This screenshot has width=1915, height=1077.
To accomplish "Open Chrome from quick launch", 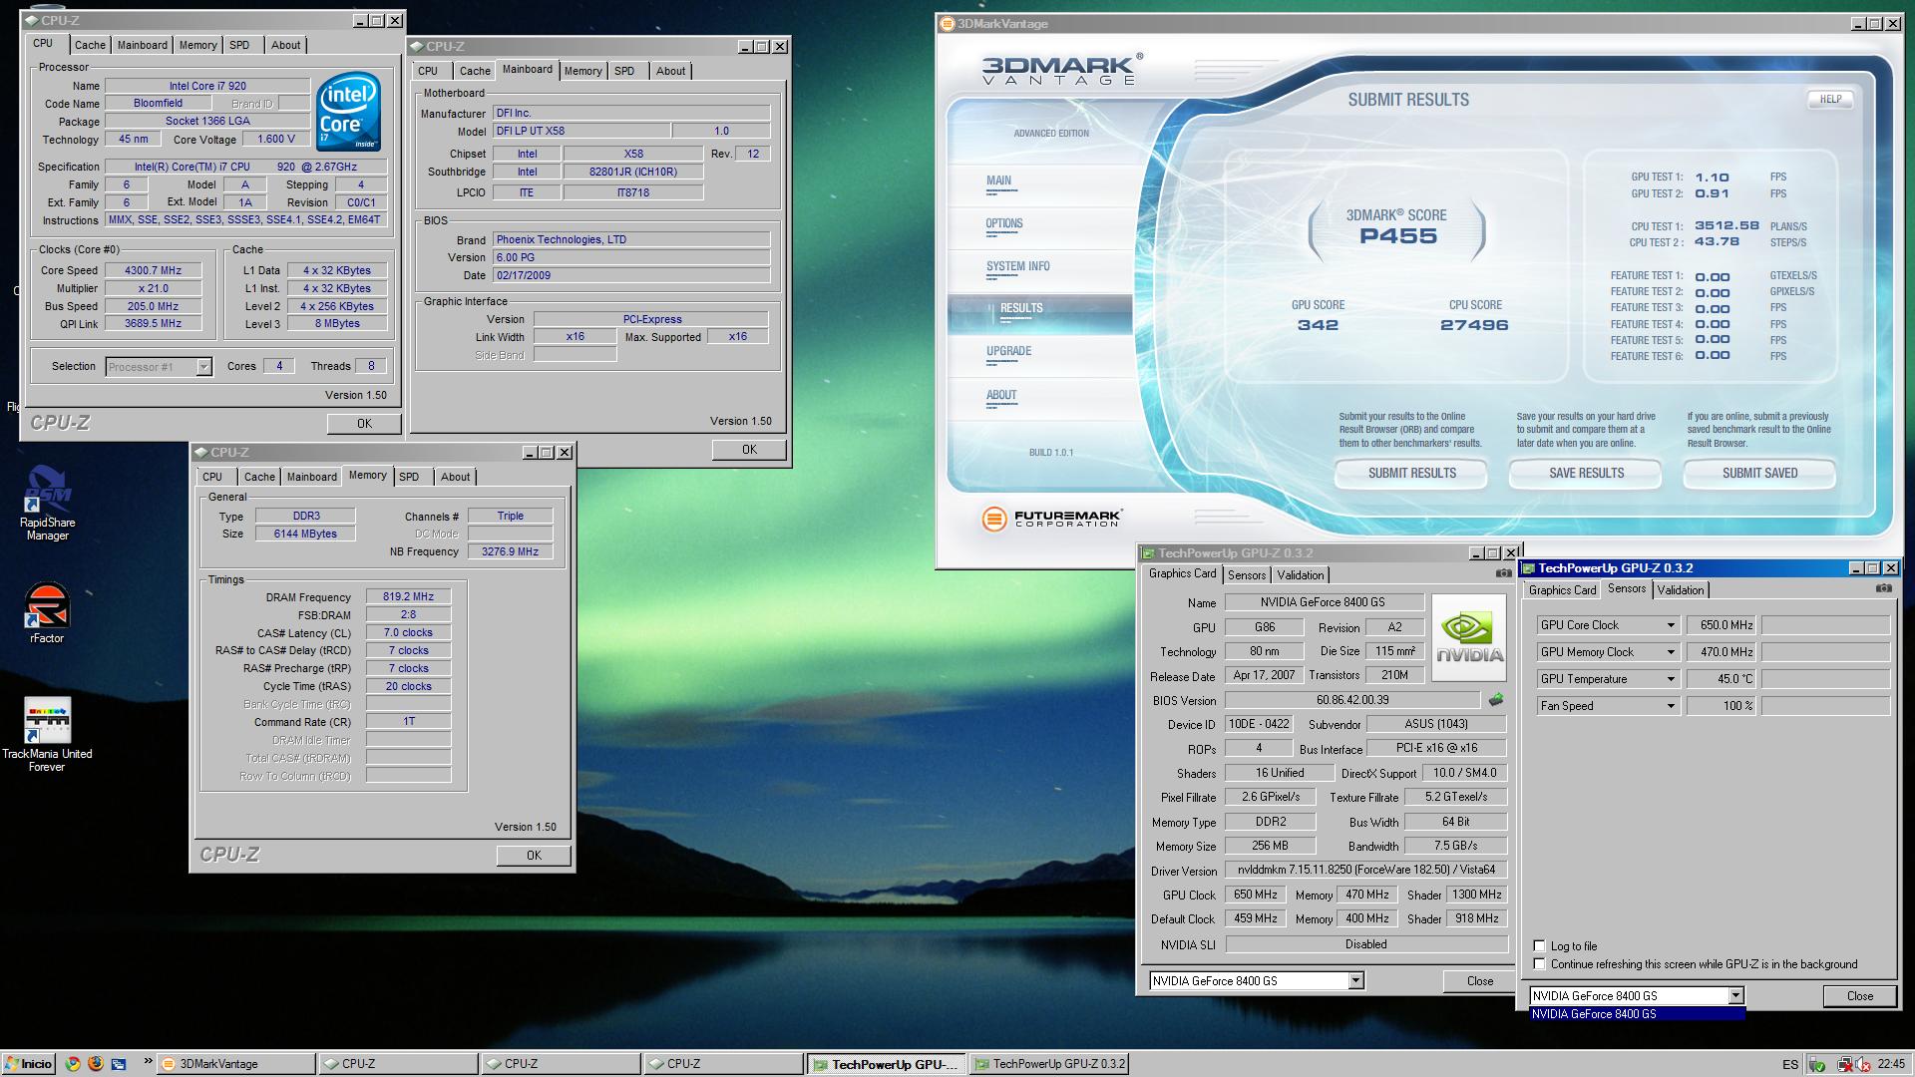I will pos(73,1063).
